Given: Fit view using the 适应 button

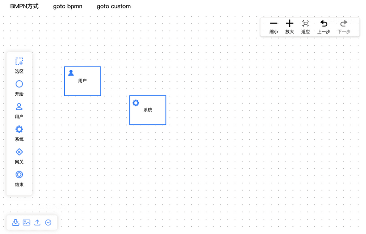Looking at the screenshot, I should click(x=305, y=27).
